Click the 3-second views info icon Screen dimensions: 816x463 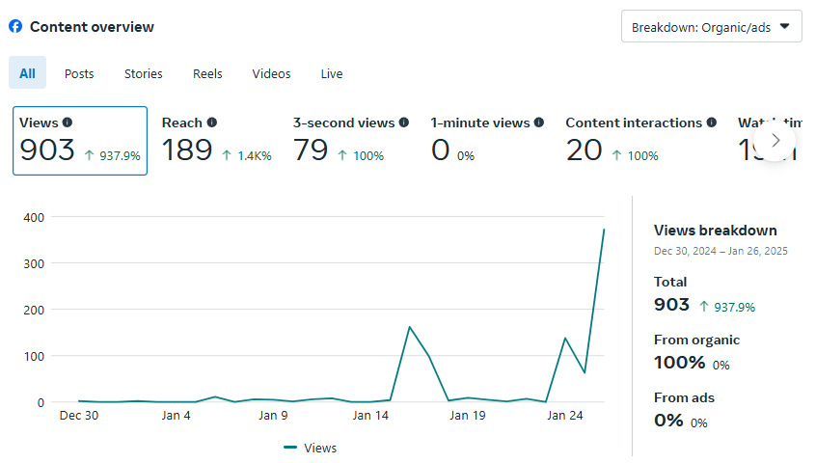coord(404,123)
